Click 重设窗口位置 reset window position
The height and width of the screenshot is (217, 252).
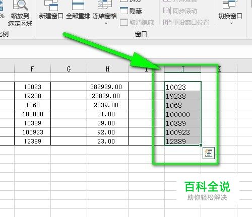pos(186,22)
